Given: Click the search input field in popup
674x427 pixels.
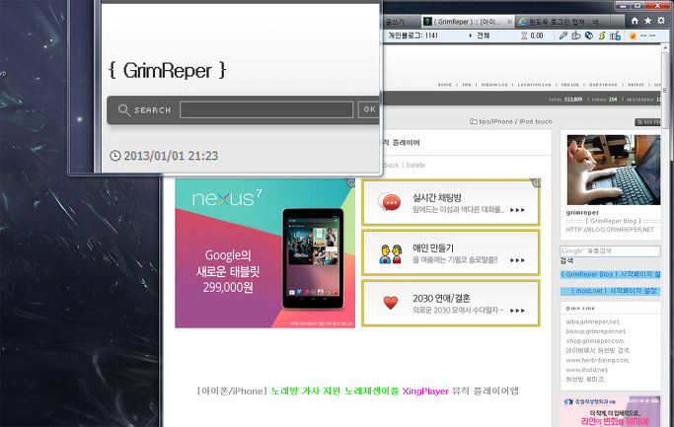Looking at the screenshot, I should coord(266,109).
